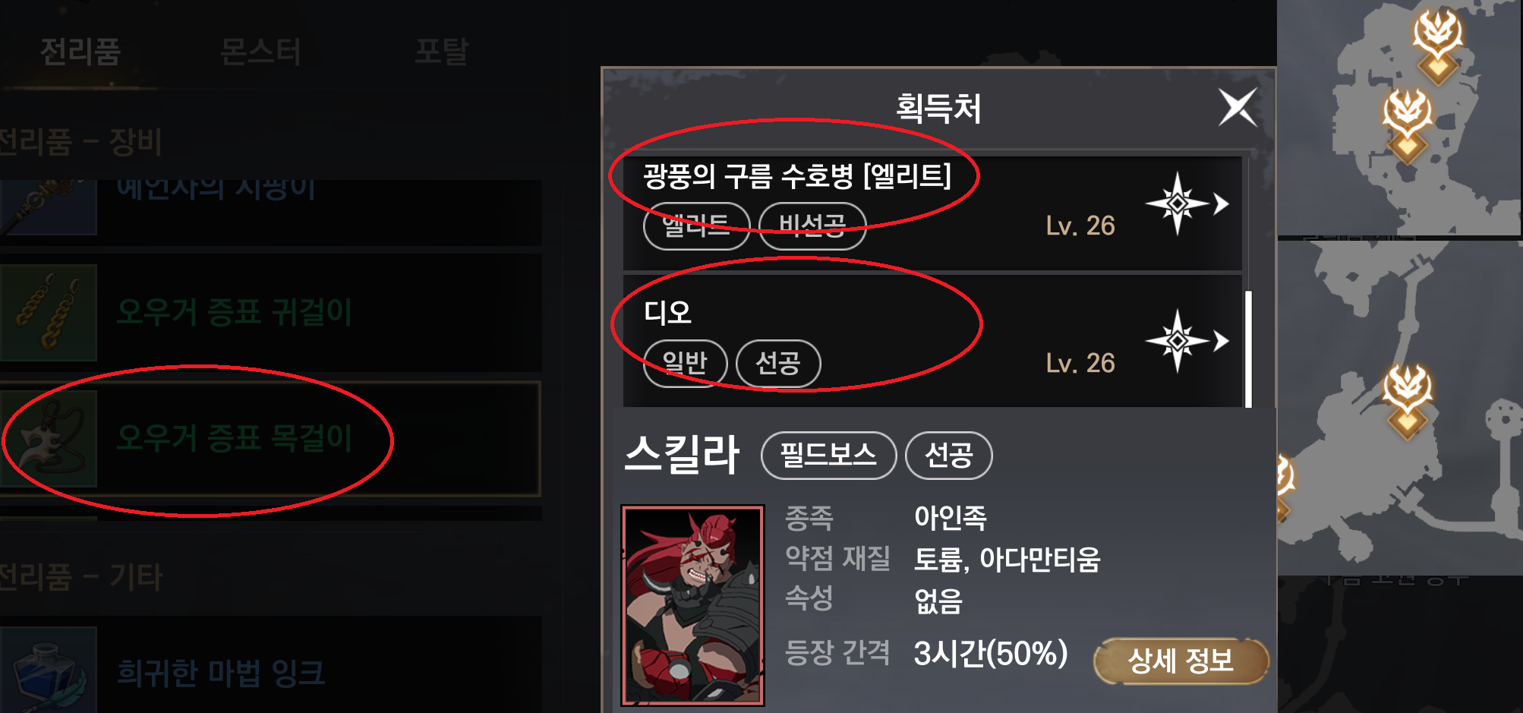Click the compass locate icon for 광풍의 구름 수호병
The width and height of the screenshot is (1523, 713).
[x=1187, y=203]
